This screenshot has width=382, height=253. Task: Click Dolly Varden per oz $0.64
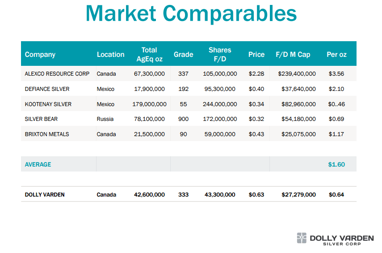pyautogui.click(x=336, y=195)
